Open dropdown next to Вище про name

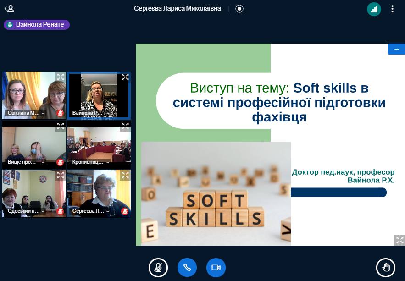pos(43,162)
